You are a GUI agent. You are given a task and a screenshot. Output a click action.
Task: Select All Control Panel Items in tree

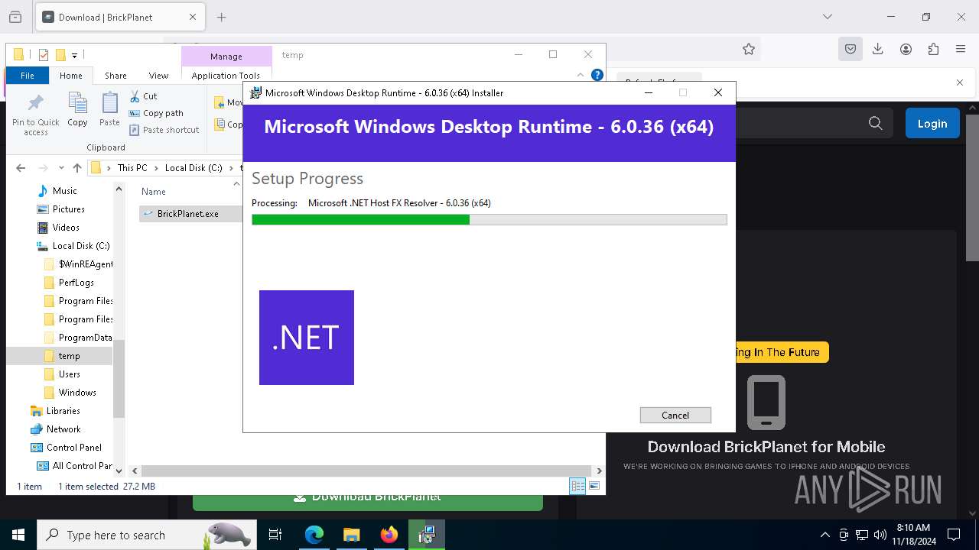[x=82, y=466]
